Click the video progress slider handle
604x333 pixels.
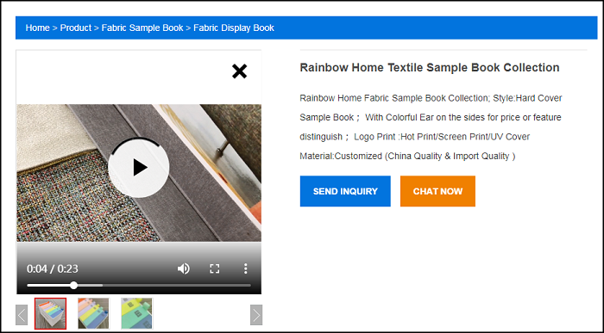pos(73,286)
